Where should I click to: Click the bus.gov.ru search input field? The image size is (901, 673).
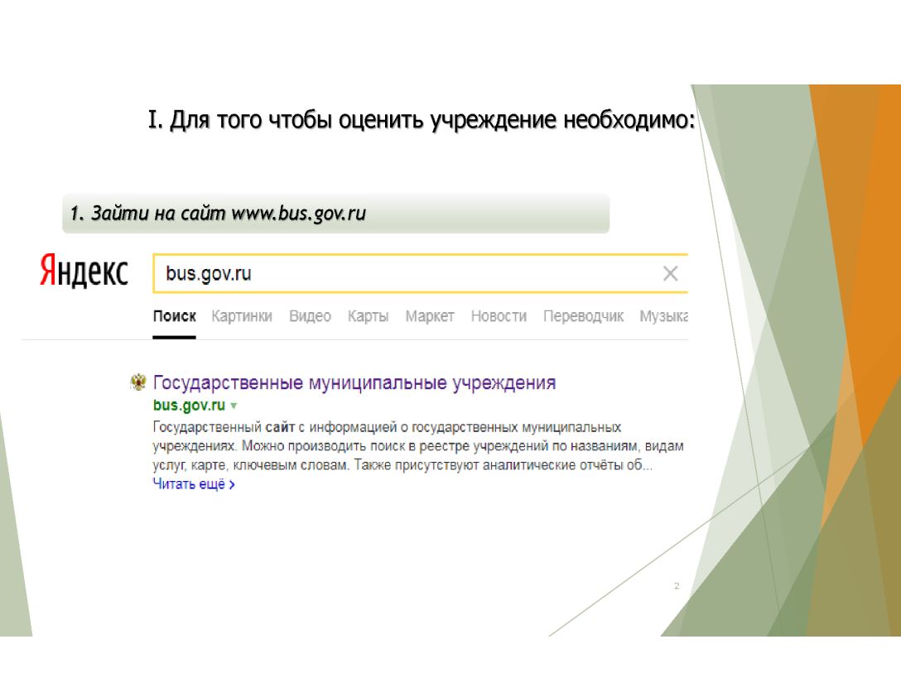420,273
